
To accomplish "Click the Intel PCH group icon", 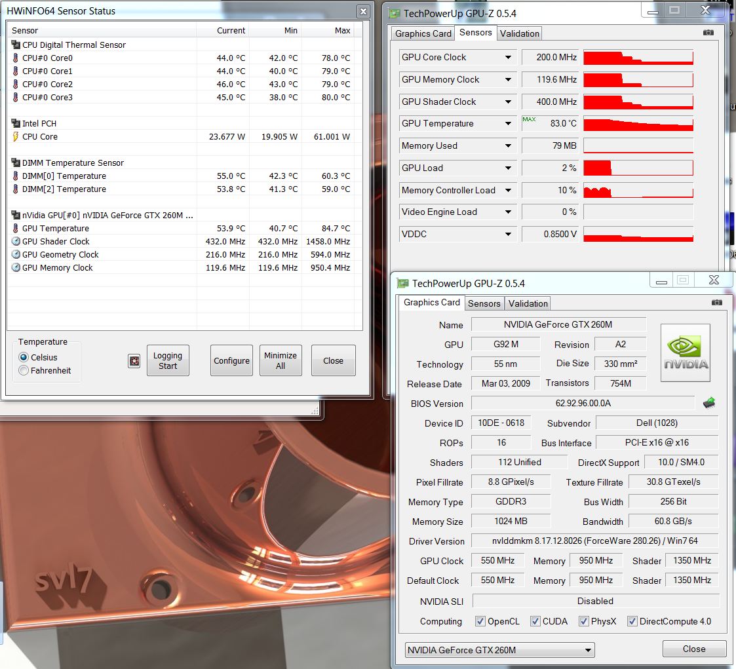I will click(x=16, y=123).
